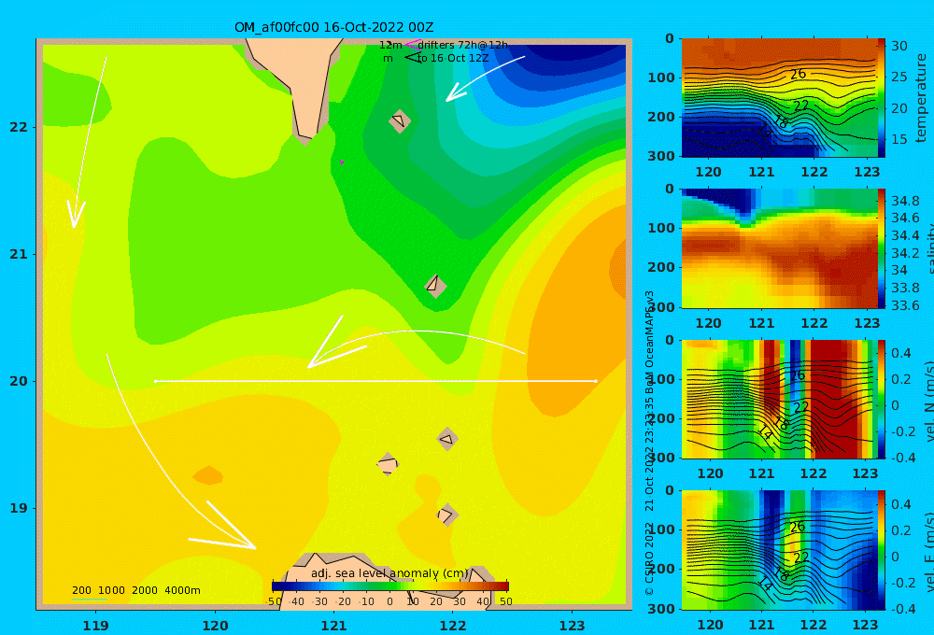Select the island marker near 22N 121.5E

(400, 120)
